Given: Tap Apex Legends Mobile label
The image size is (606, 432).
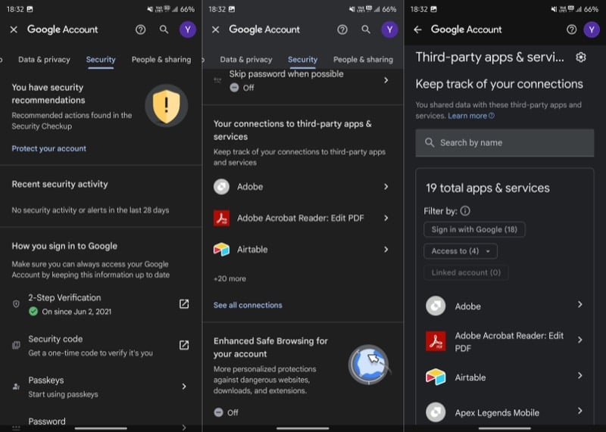Looking at the screenshot, I should coord(497,412).
